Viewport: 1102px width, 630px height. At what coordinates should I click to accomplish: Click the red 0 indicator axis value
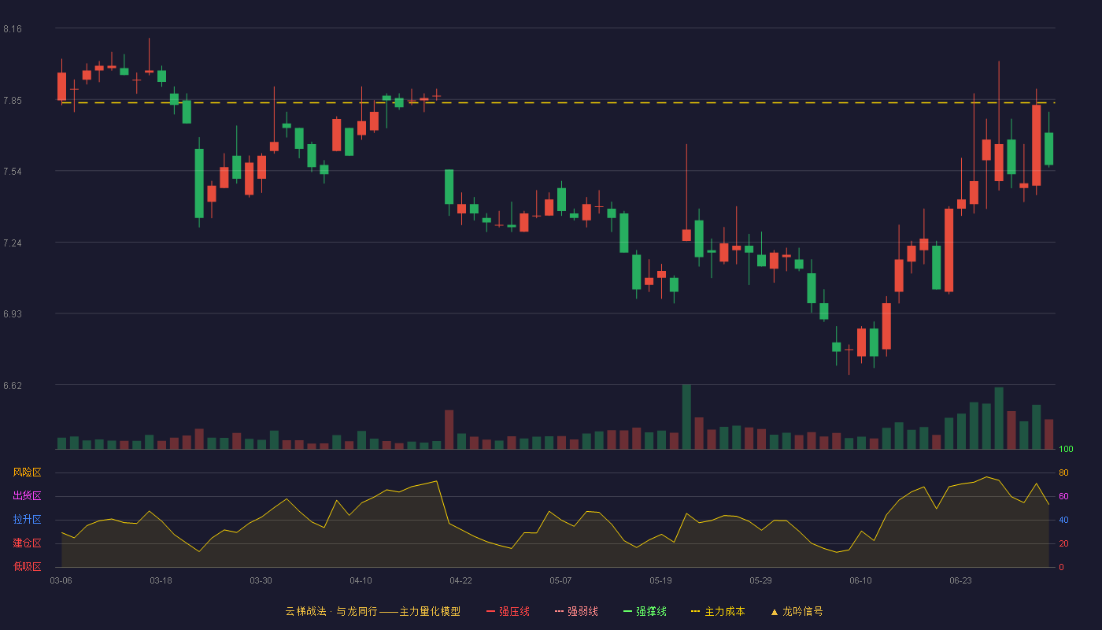(1061, 567)
